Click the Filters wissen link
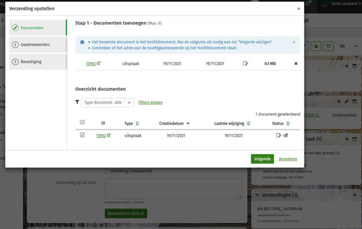The width and height of the screenshot is (362, 229). point(151,103)
